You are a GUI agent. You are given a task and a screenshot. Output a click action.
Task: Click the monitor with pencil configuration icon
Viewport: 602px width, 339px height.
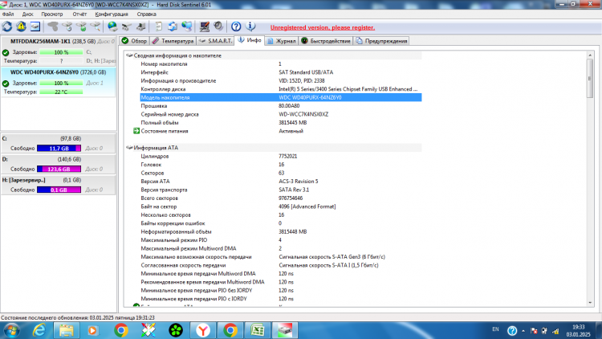204,27
